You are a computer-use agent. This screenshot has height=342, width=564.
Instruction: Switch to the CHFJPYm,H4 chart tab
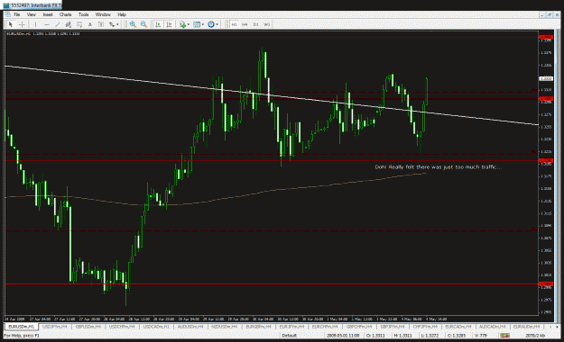(x=425, y=327)
